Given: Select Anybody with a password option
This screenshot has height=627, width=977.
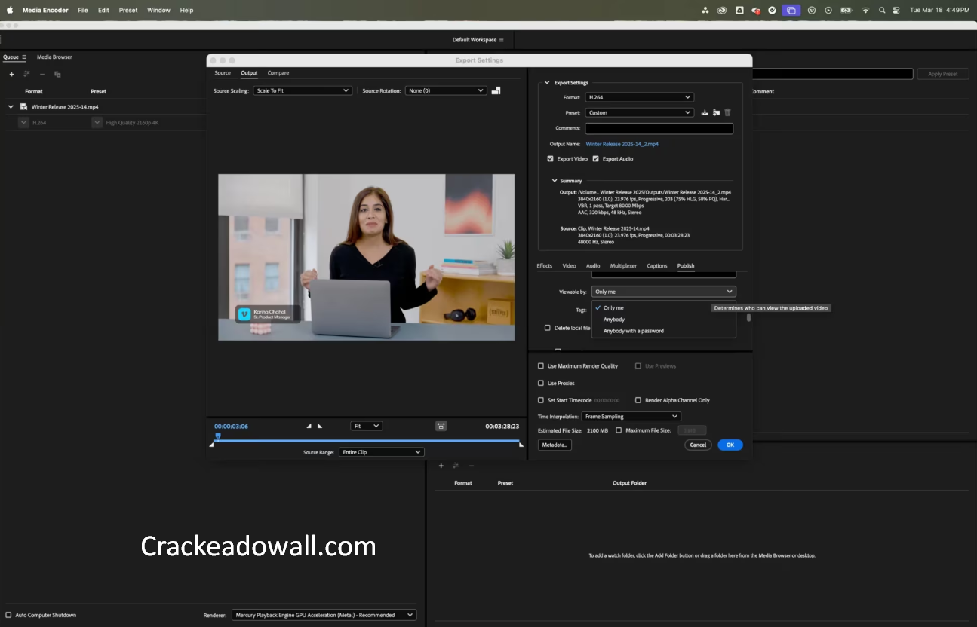Looking at the screenshot, I should coord(634,331).
